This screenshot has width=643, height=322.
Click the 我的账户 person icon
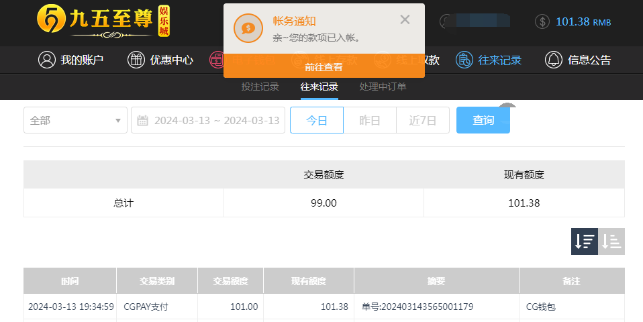click(47, 60)
